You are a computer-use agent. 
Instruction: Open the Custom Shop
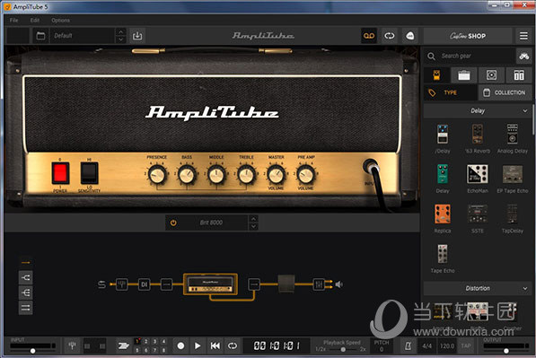(x=468, y=36)
